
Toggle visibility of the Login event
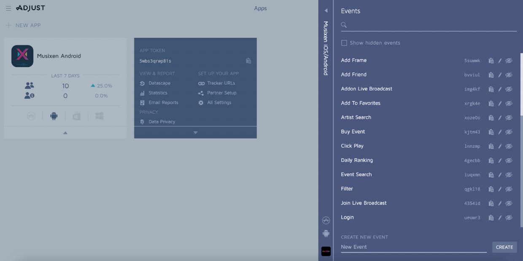[509, 218]
